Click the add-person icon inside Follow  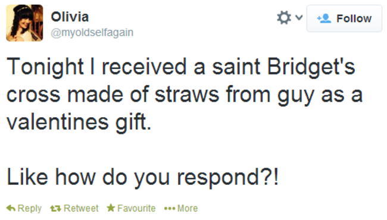[324, 18]
